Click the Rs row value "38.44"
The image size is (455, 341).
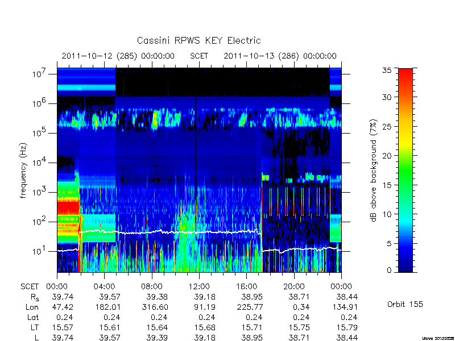pos(347,297)
